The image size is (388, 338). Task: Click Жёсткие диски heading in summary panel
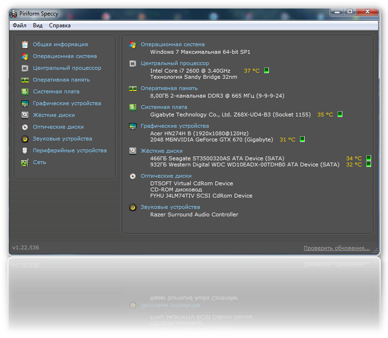[x=162, y=151]
